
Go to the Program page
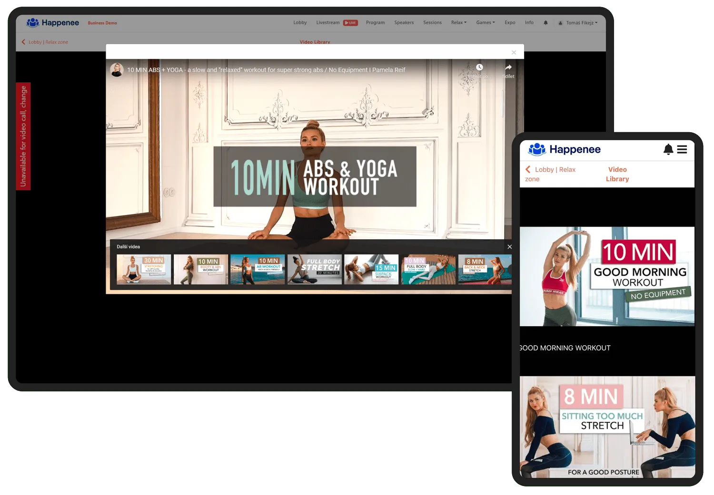point(375,22)
